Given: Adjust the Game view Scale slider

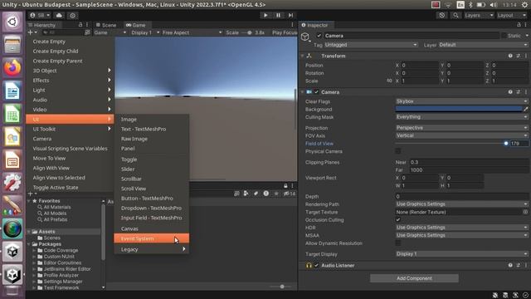Looking at the screenshot, I should 249,32.
